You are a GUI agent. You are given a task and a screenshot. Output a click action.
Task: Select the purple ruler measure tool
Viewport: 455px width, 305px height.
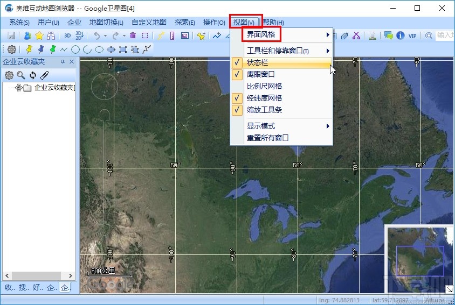(x=173, y=36)
